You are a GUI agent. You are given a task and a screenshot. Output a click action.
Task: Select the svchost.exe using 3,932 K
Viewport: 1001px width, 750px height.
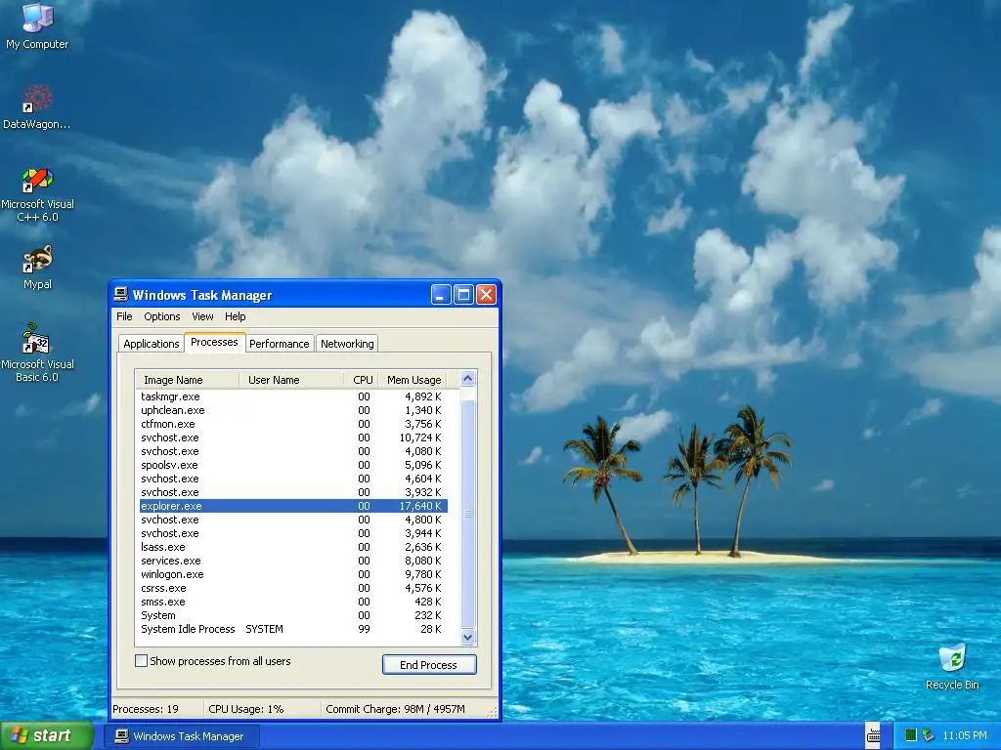coord(293,492)
